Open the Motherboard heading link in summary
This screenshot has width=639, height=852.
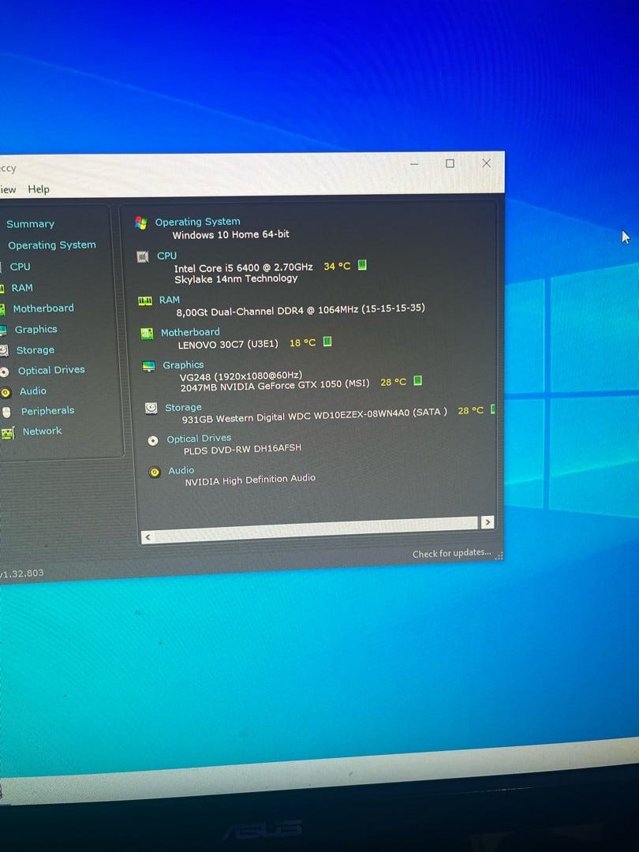pos(190,332)
